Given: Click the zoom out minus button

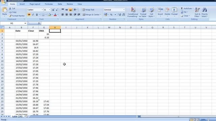Looking at the screenshot, I should [209, 120].
